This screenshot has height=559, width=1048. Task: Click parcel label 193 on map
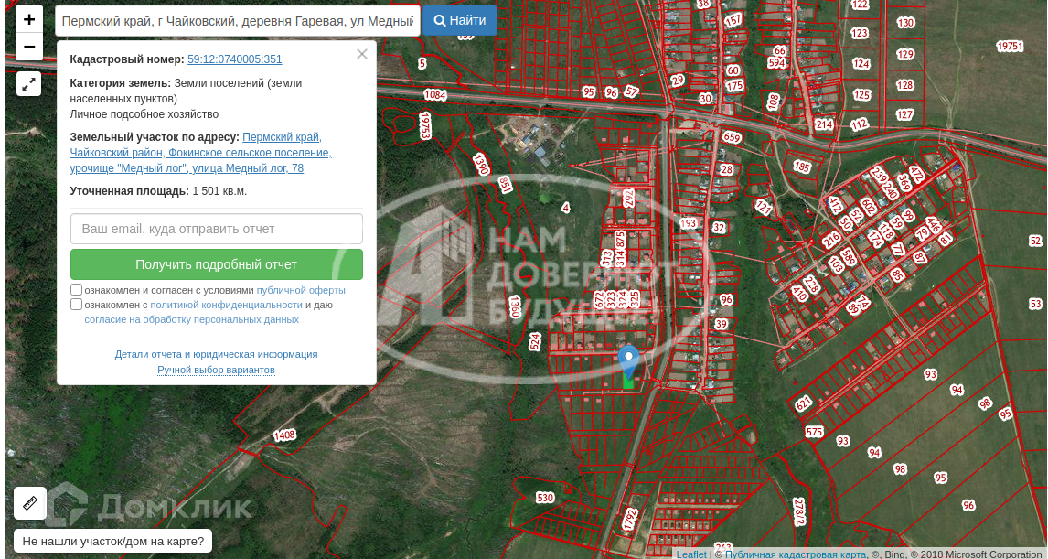coord(688,223)
